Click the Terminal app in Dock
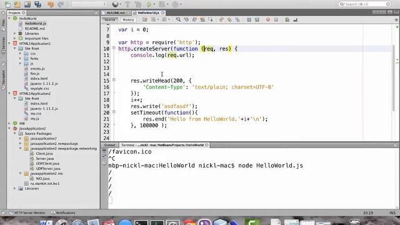 pos(141,222)
